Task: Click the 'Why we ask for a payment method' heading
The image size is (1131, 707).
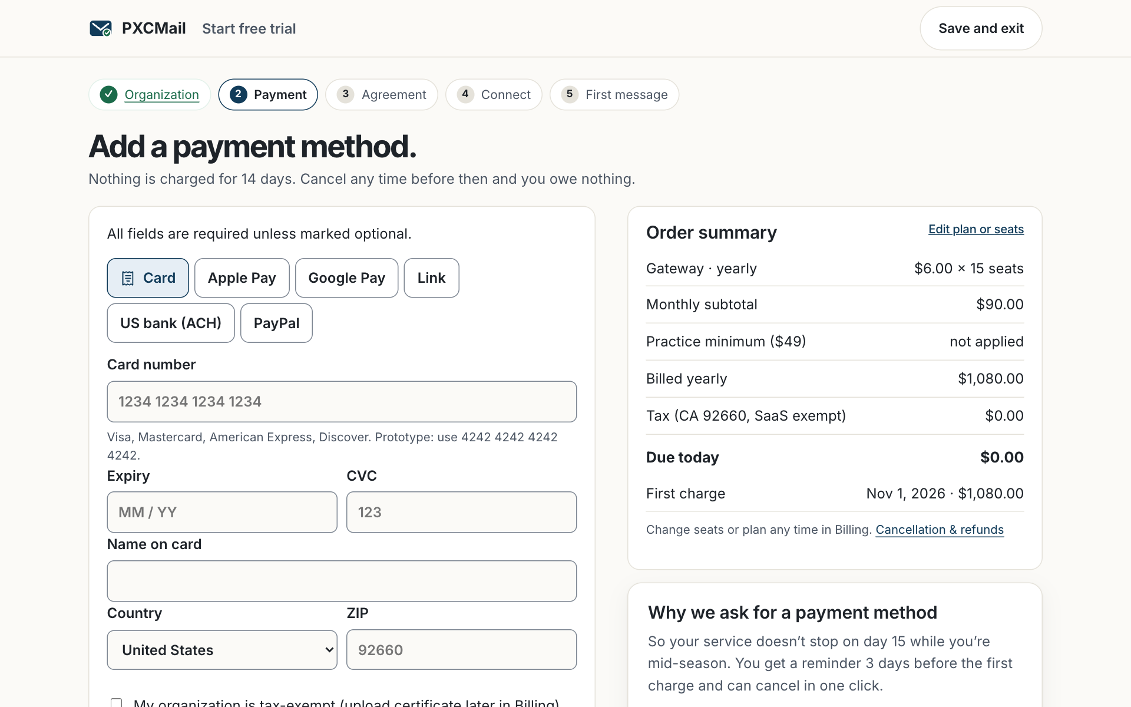Action: click(792, 613)
